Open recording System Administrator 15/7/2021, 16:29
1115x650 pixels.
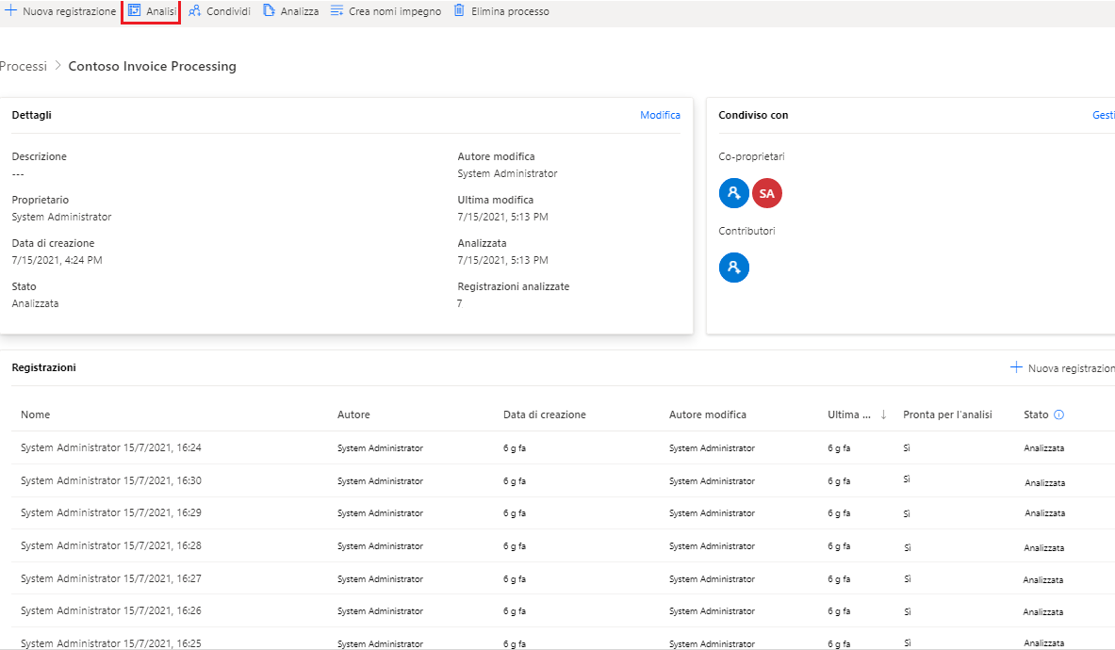[x=111, y=512]
